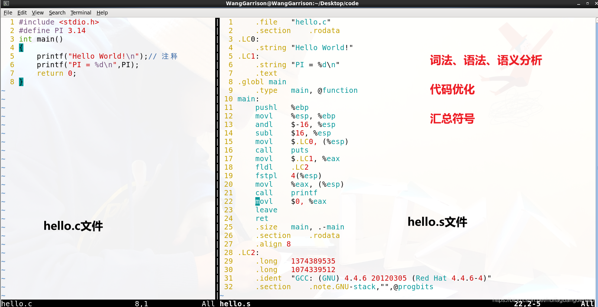Click the 'movl $.LC1, %eax' instruction

pos(297,159)
